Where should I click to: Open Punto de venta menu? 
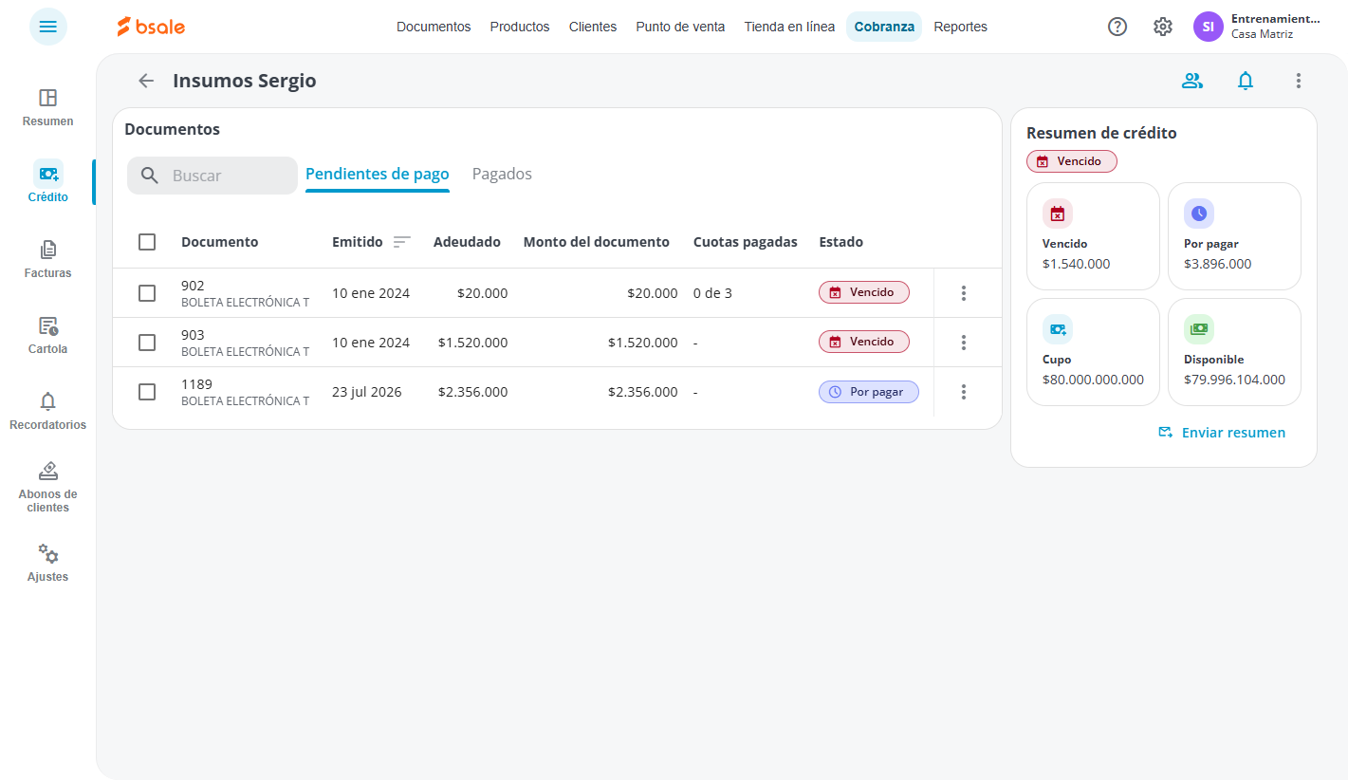pyautogui.click(x=680, y=27)
